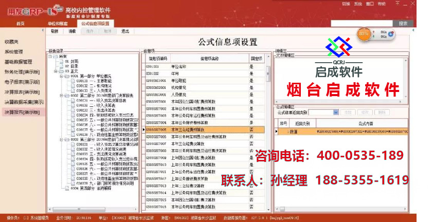Screen dimensions: 433x222
Task: Select the 本年三公经费决算数 row
Action: tap(205, 143)
